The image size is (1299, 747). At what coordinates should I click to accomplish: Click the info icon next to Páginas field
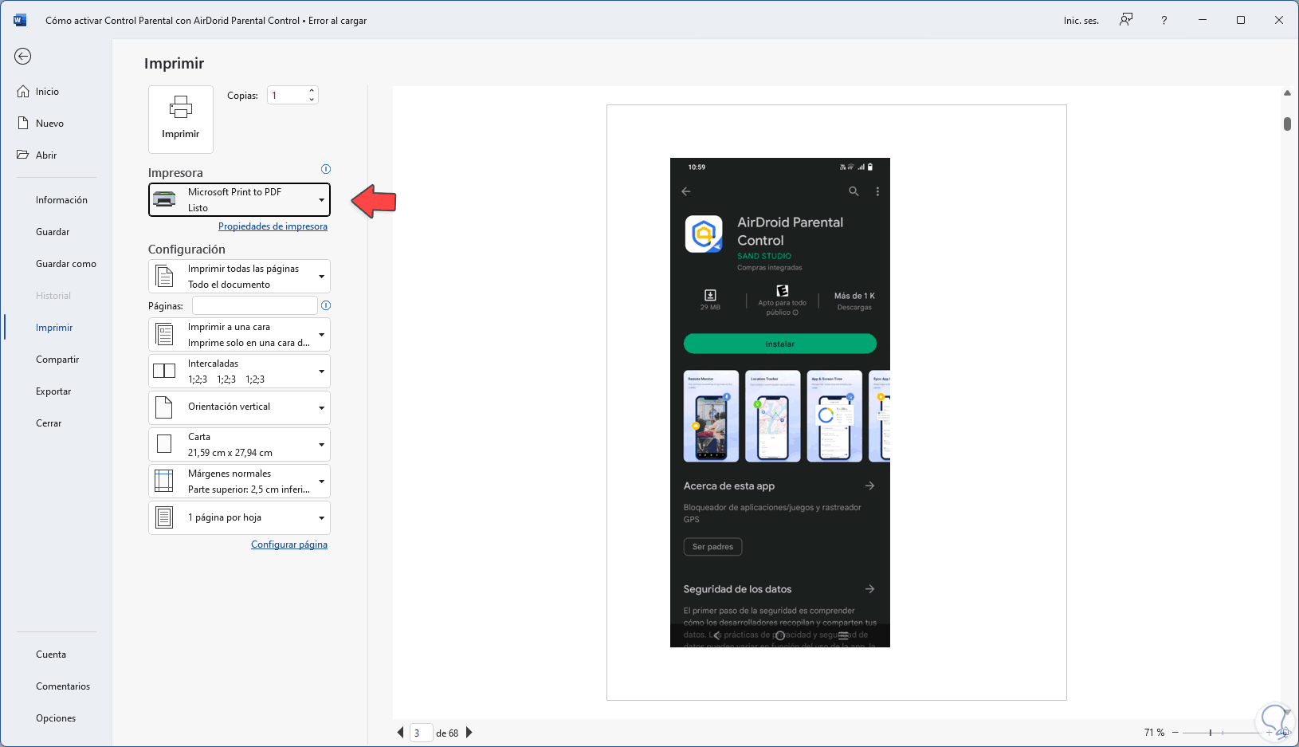pos(325,305)
